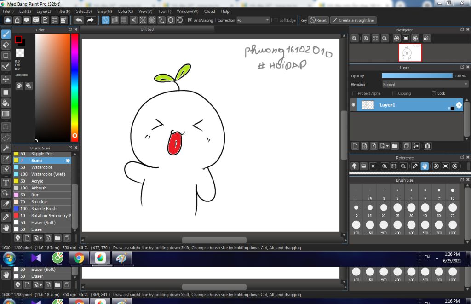
Task: Choose brush size 25 preset
Action: tap(397, 210)
